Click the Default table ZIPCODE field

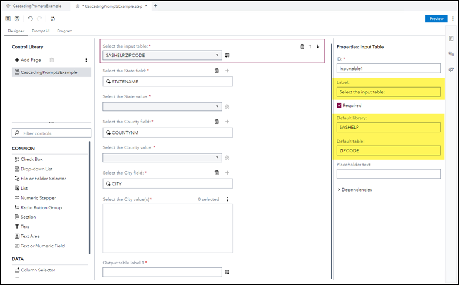point(388,150)
